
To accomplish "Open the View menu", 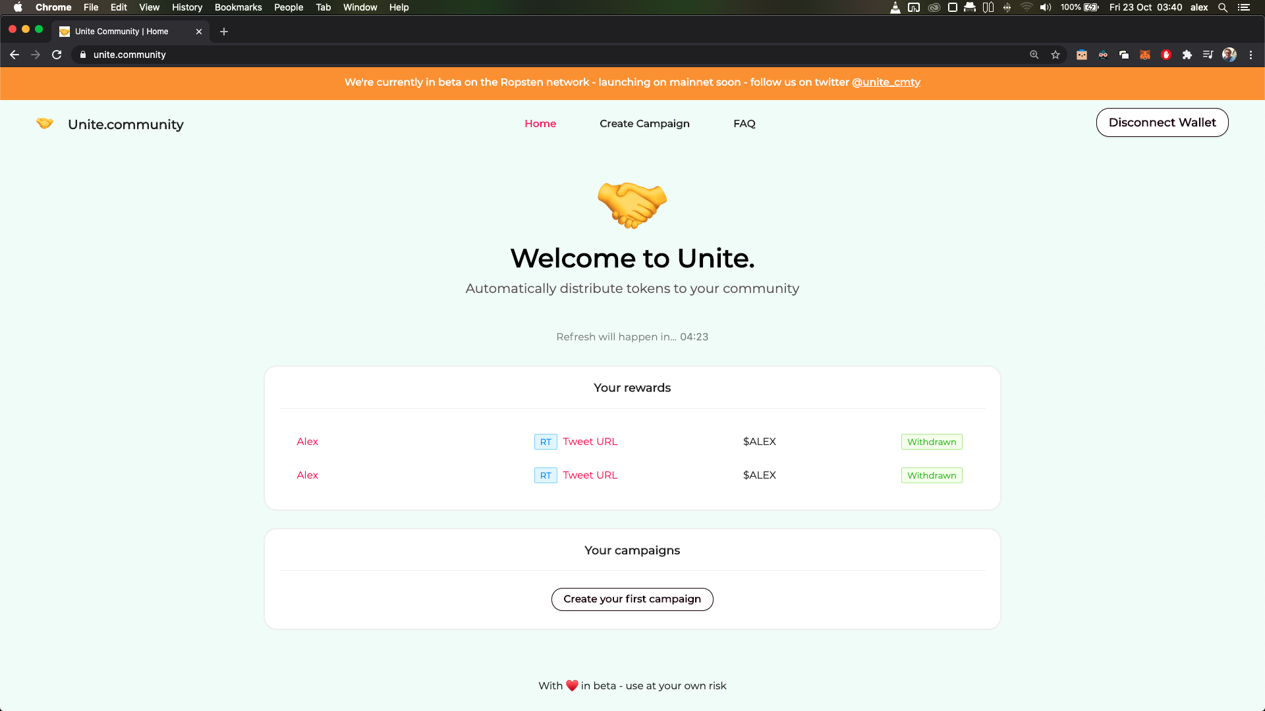I will pyautogui.click(x=150, y=7).
